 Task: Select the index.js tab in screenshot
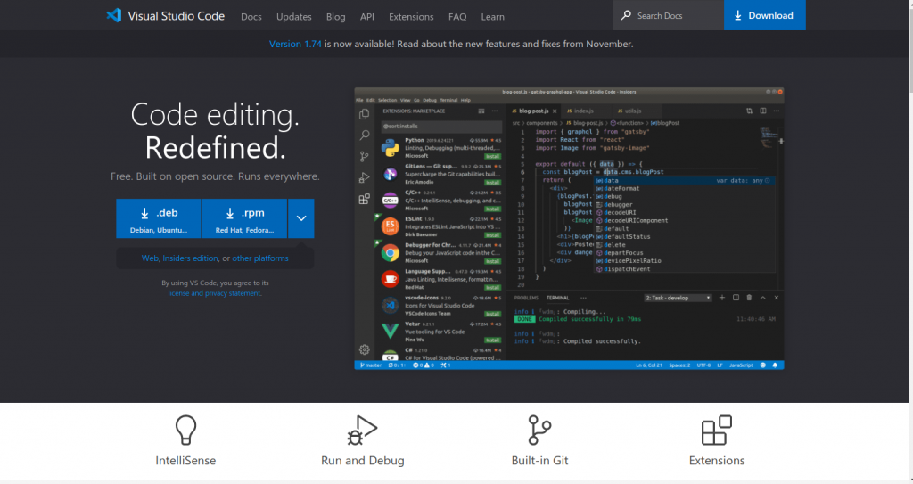tap(583, 111)
